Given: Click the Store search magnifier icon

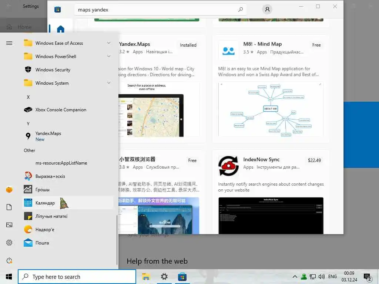Looking at the screenshot, I should point(241,10).
